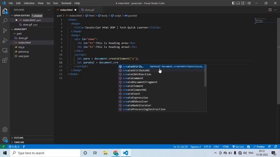Viewport: 280px width, 157px height.
Task: Open Chrome from the taskbar
Action: pos(115,153)
